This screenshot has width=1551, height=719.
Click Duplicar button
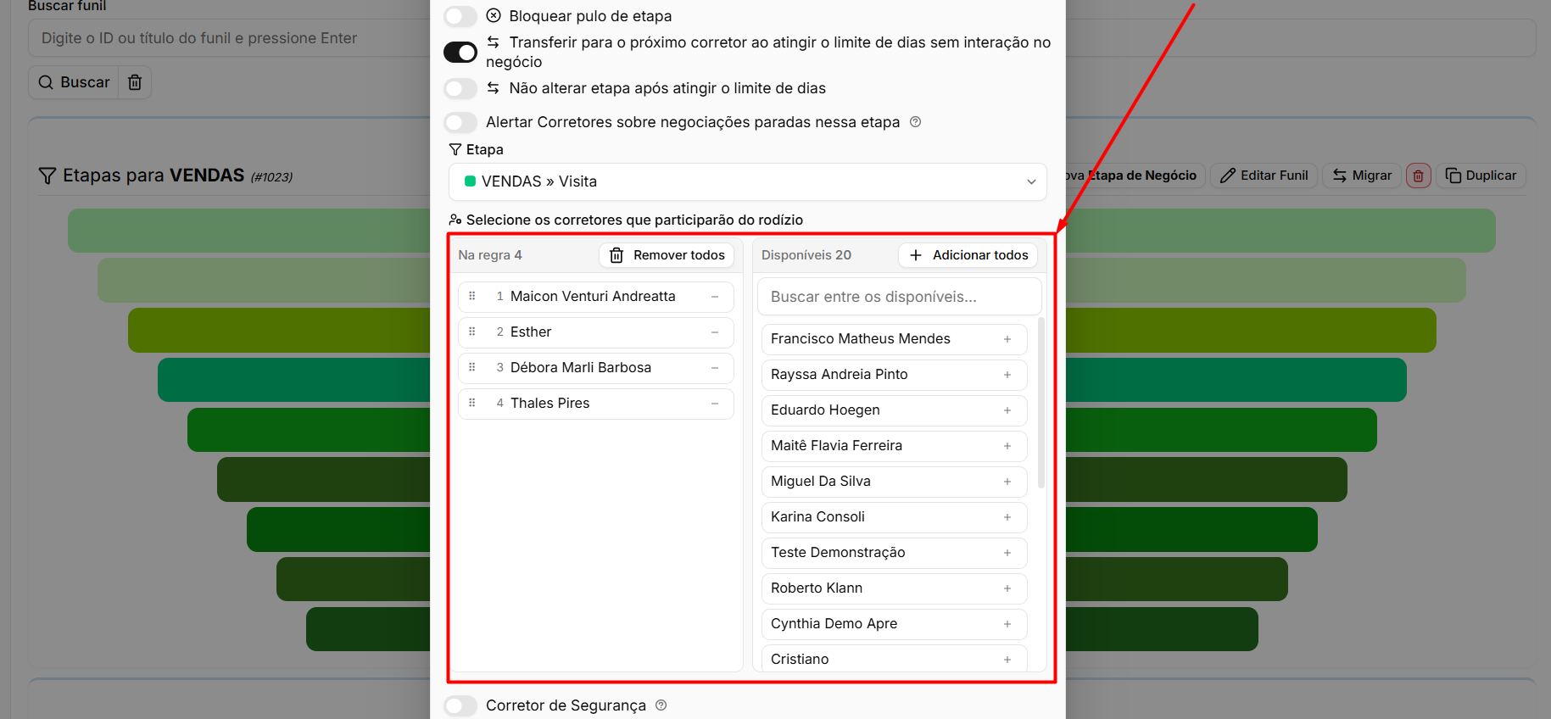1481,176
